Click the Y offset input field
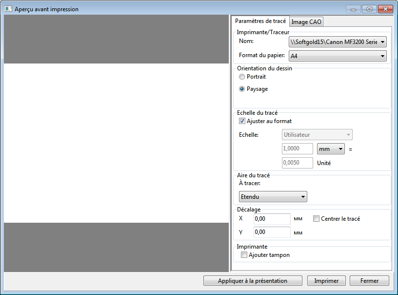This screenshot has width=398, height=295. [272, 232]
